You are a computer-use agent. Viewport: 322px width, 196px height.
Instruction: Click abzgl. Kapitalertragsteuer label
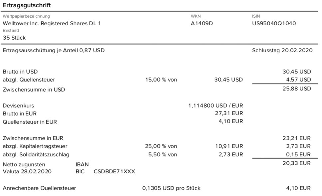(x=35, y=146)
